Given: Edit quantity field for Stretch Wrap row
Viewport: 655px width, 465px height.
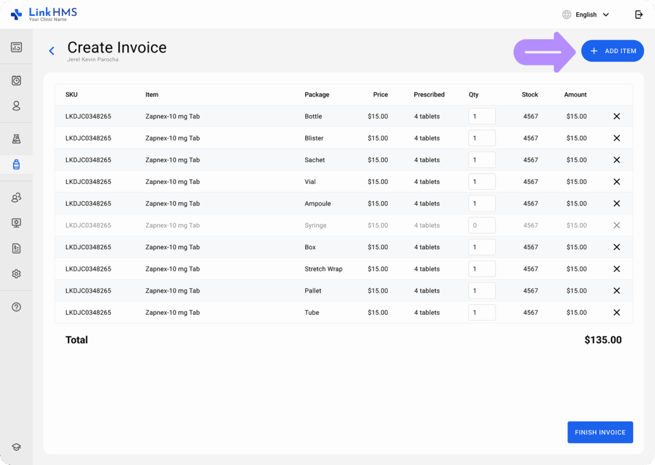Looking at the screenshot, I should coord(482,269).
